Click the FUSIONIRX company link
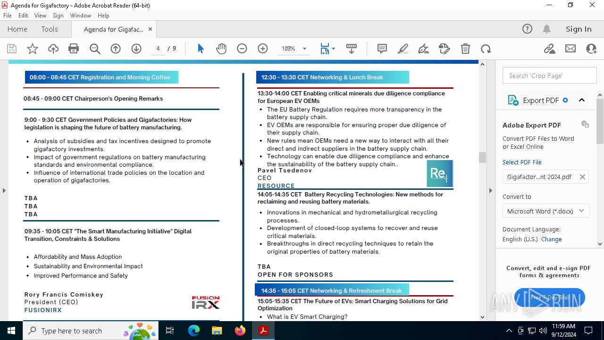 coord(43,310)
